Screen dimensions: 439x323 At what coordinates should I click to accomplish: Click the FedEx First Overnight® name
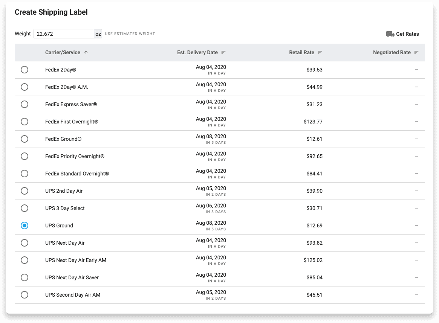click(72, 122)
